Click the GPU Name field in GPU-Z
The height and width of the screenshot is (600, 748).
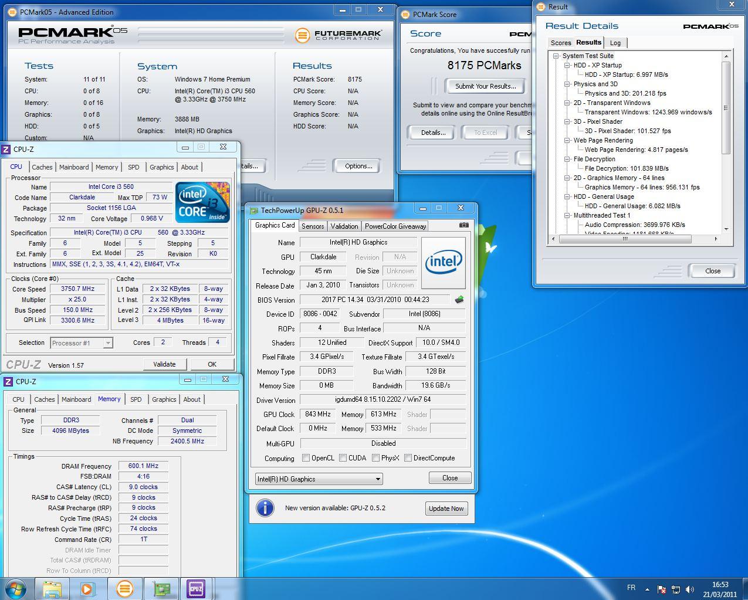coord(358,242)
